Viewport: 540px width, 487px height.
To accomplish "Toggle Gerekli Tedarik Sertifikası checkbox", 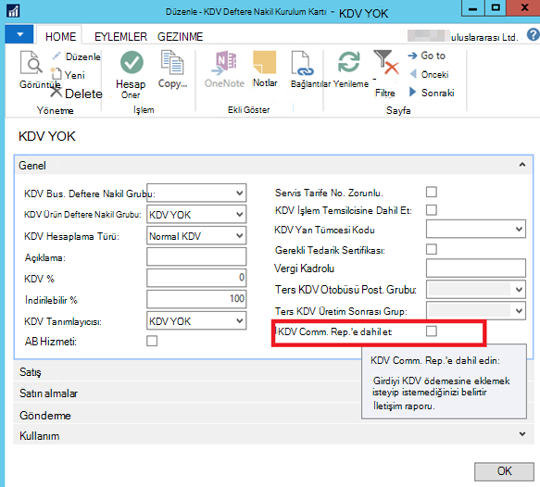I will (x=432, y=249).
